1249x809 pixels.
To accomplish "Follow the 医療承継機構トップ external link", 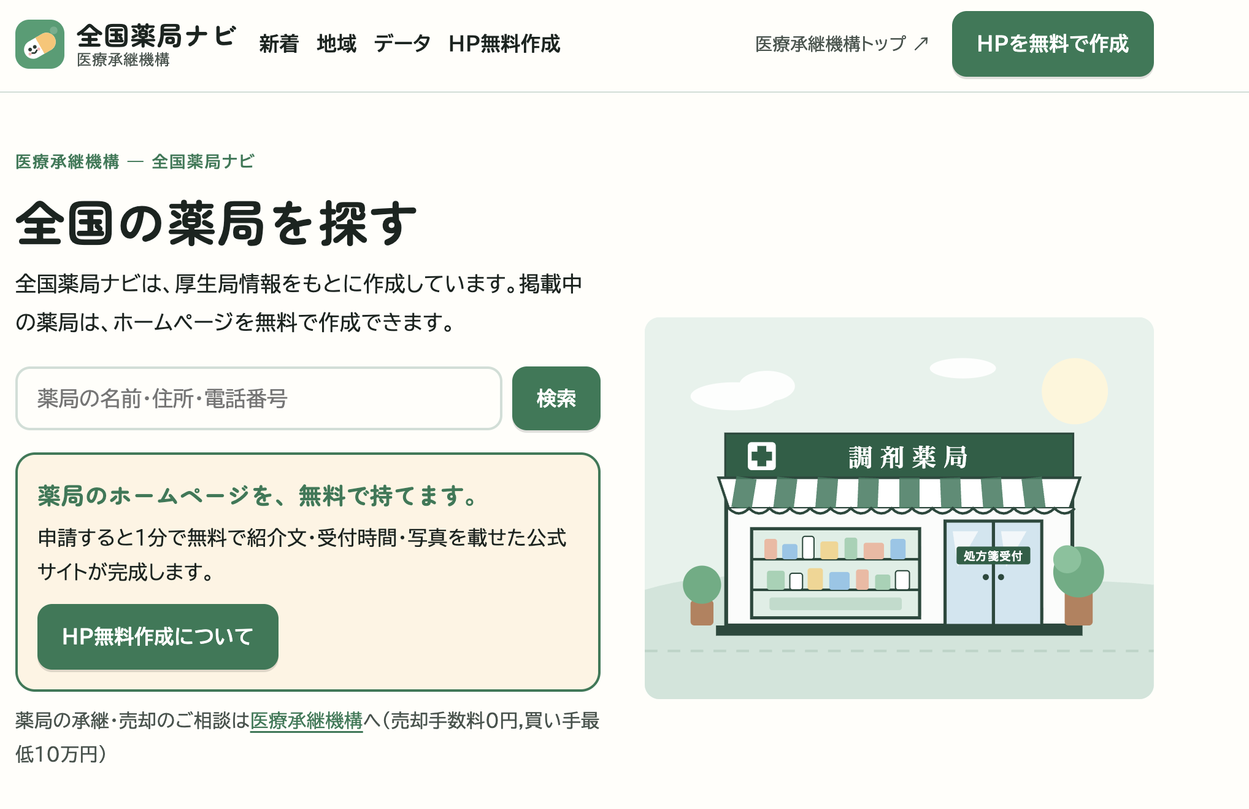I will tap(842, 44).
